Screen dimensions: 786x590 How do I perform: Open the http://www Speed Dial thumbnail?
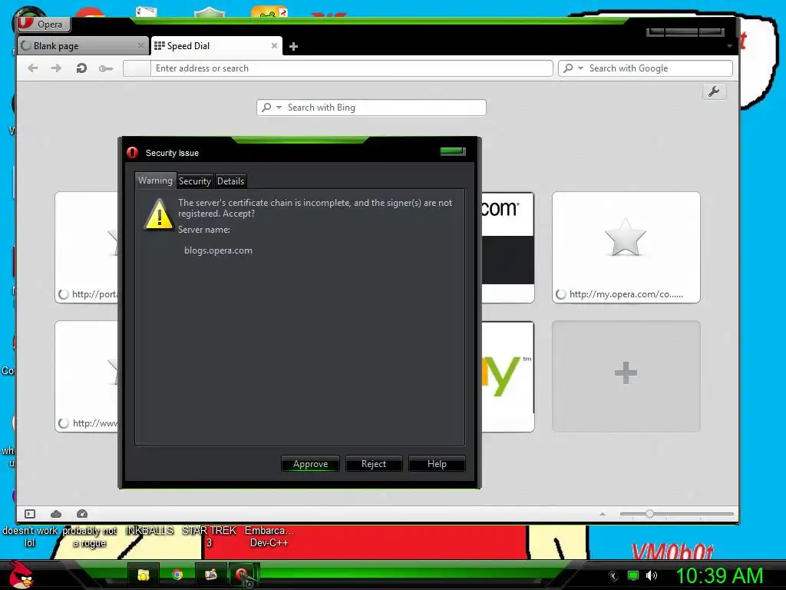point(87,376)
